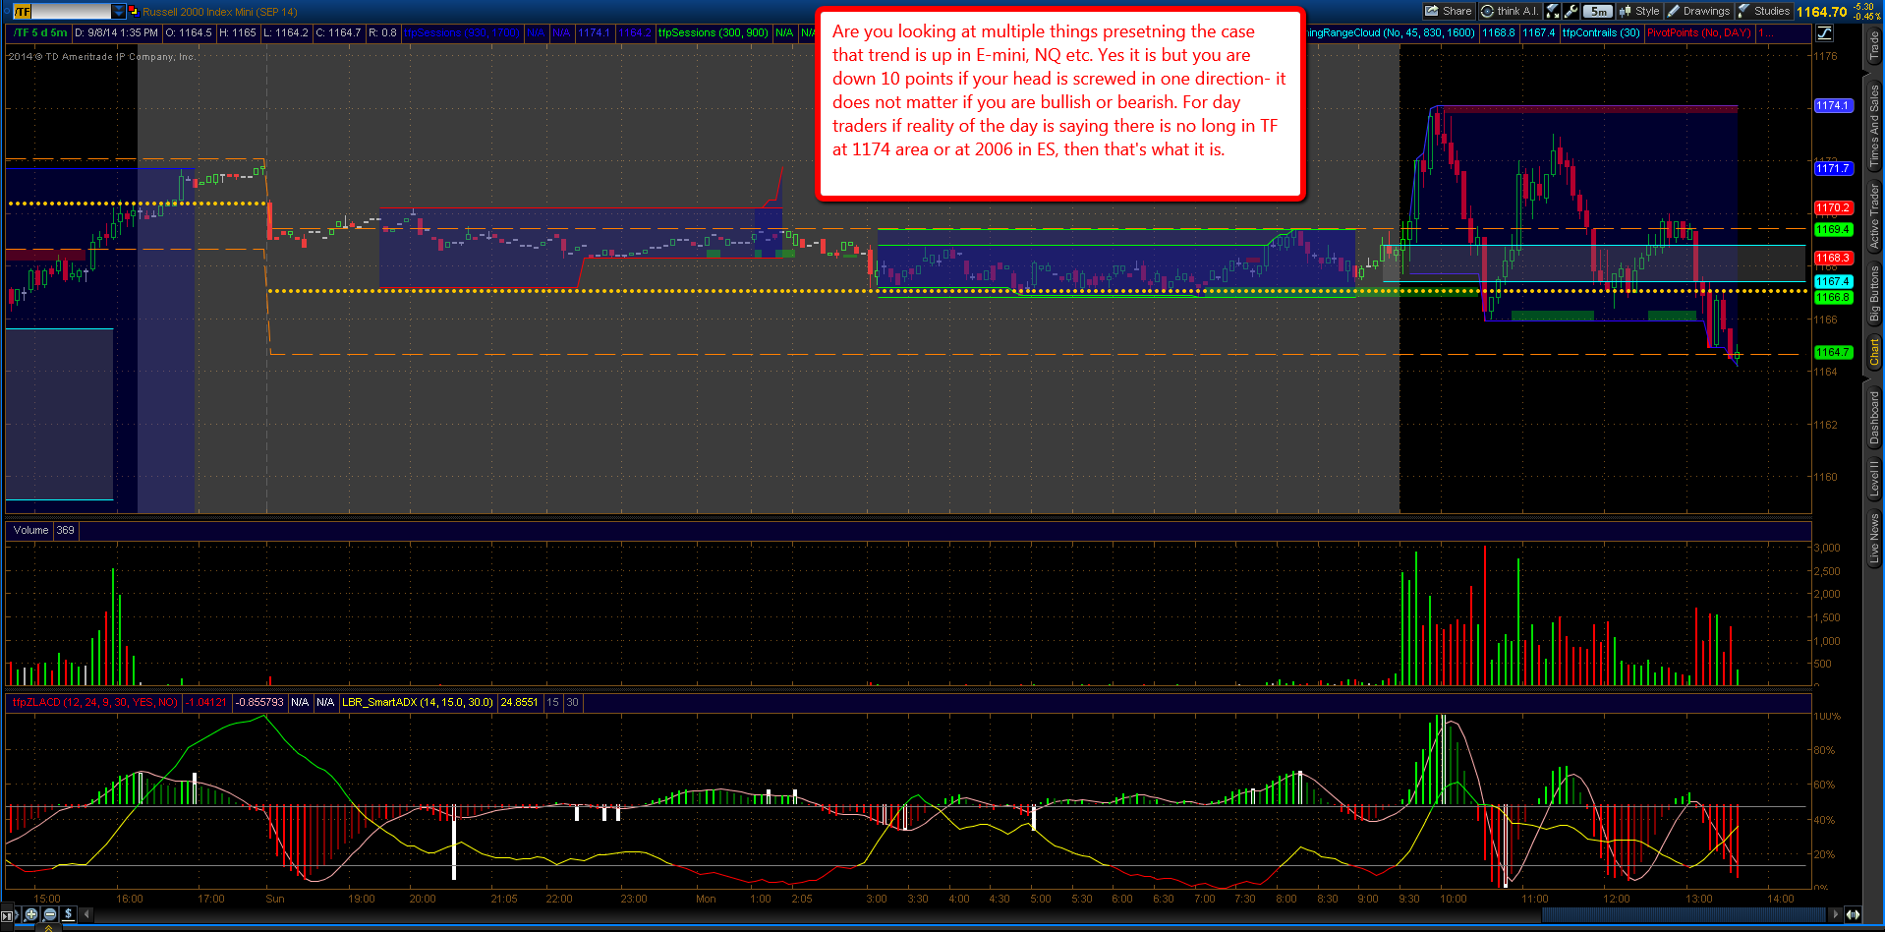Click the tfpZLACD study label

click(x=94, y=702)
